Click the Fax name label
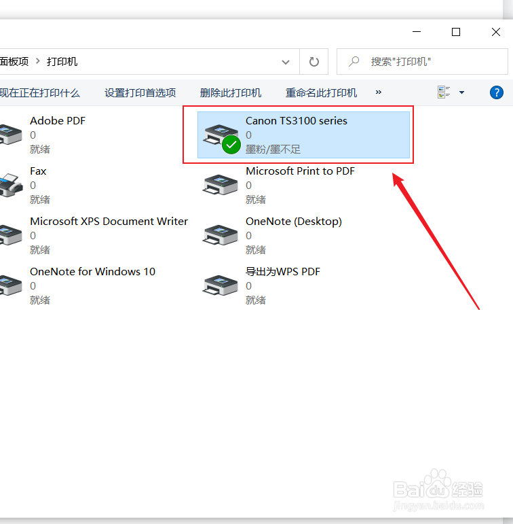This screenshot has width=513, height=524. (x=38, y=171)
